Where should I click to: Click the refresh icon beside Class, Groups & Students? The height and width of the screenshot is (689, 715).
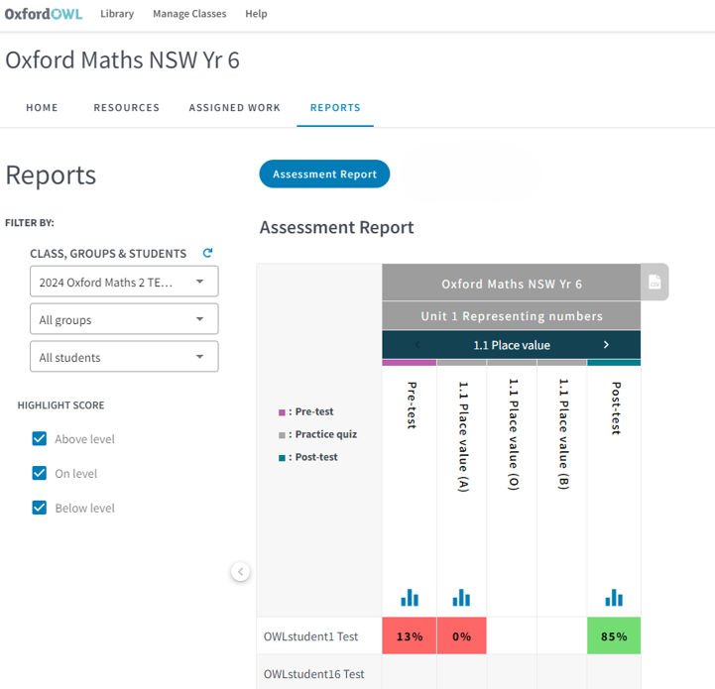[x=207, y=253]
